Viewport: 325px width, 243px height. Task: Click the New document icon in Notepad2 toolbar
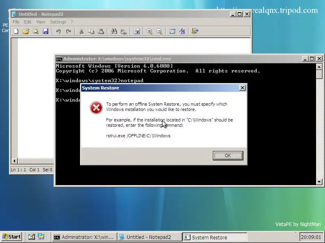click(x=16, y=31)
